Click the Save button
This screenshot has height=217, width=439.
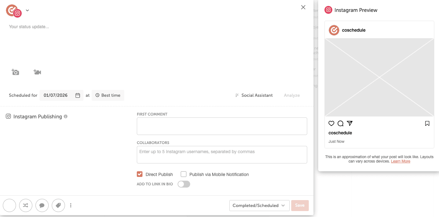(x=300, y=205)
